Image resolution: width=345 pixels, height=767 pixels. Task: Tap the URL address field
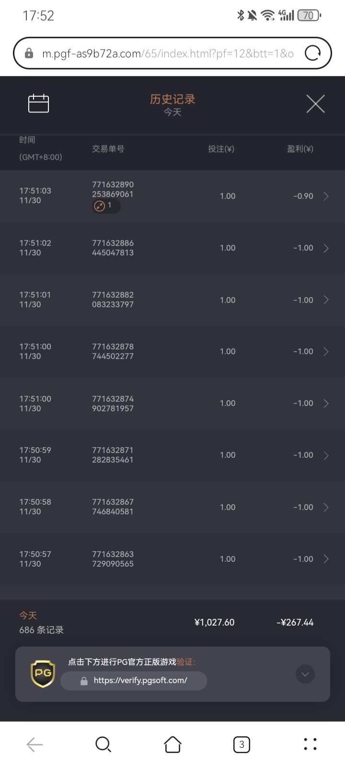pos(168,53)
